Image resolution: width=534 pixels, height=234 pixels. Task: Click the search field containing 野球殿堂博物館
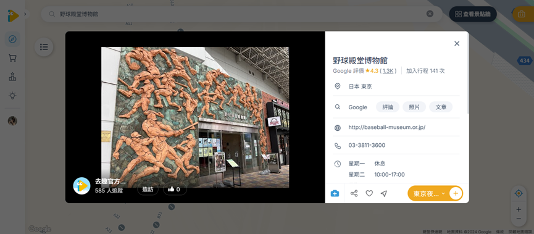241,14
